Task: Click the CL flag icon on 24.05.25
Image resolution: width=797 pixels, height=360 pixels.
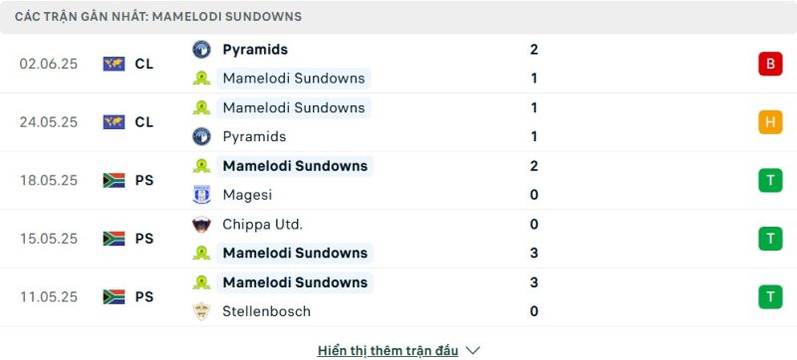Action: 114,122
